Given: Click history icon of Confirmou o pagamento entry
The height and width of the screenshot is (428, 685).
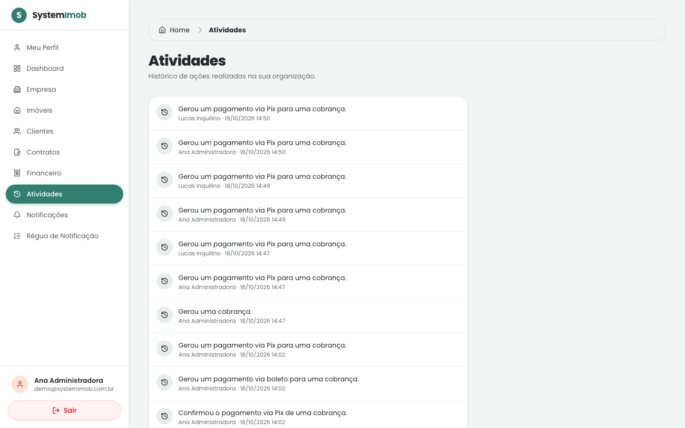Looking at the screenshot, I should tap(165, 416).
